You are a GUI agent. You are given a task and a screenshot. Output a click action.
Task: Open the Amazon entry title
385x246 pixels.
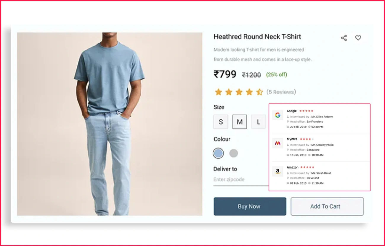[293, 167]
